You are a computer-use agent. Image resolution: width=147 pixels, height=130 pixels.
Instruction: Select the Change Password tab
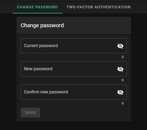pos(37,7)
